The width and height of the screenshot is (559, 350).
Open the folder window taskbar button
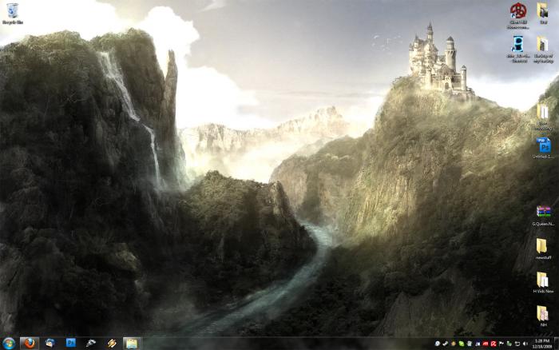(131, 343)
